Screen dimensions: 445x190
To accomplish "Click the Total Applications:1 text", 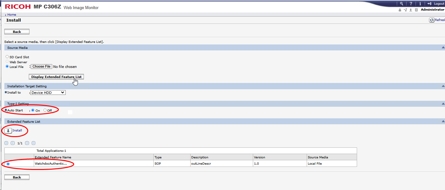I will coord(51,151).
